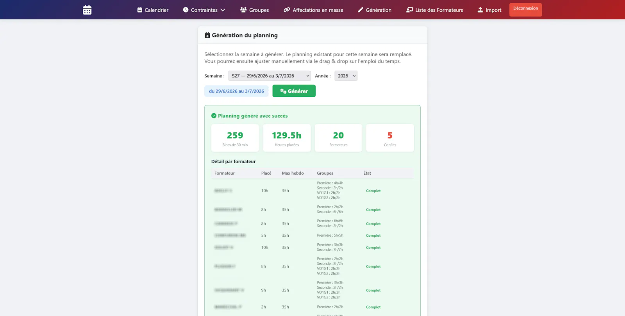Click the Seconde : 7h/7h group entry
The image size is (625, 316).
pos(330,250)
